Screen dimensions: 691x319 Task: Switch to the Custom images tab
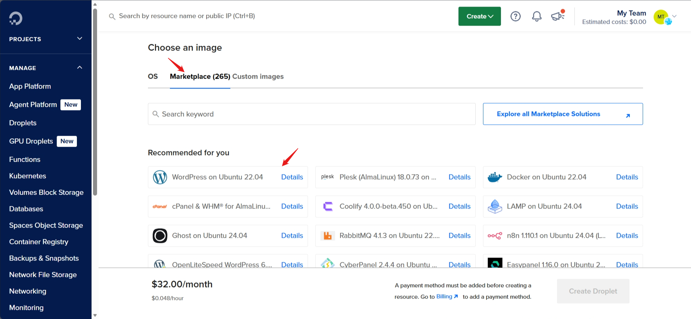point(258,76)
